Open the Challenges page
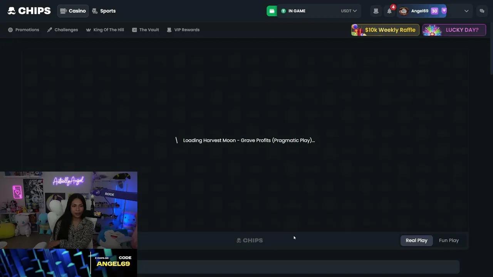This screenshot has height=277, width=493. [62, 30]
